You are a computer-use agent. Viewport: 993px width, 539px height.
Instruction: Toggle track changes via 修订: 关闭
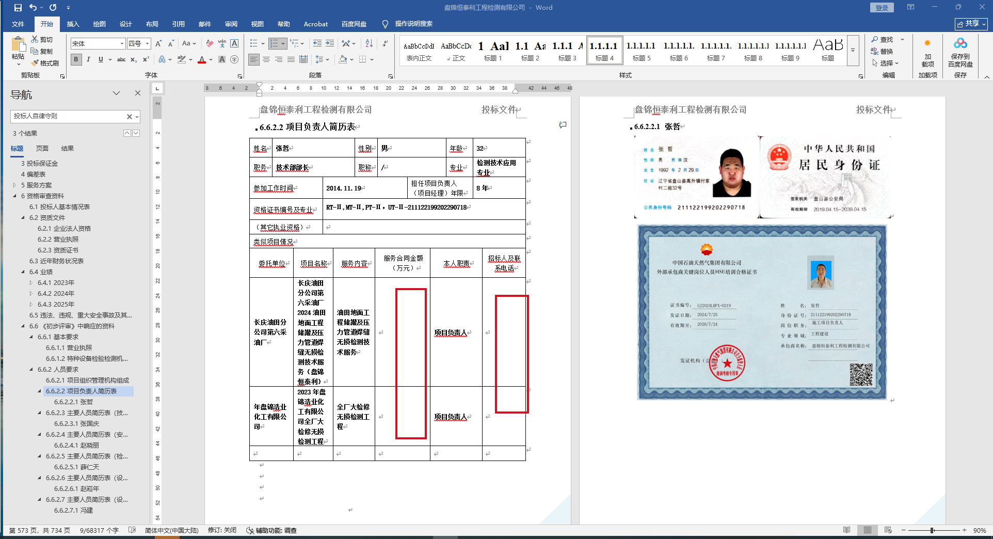pos(222,530)
